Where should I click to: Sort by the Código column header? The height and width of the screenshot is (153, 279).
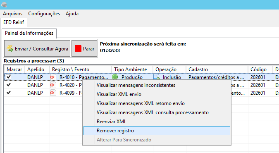click(x=260, y=69)
